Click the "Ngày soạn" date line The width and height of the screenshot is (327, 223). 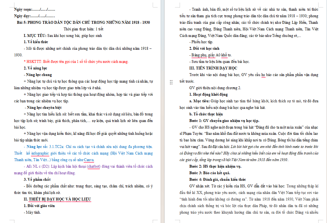[x=34, y=9]
